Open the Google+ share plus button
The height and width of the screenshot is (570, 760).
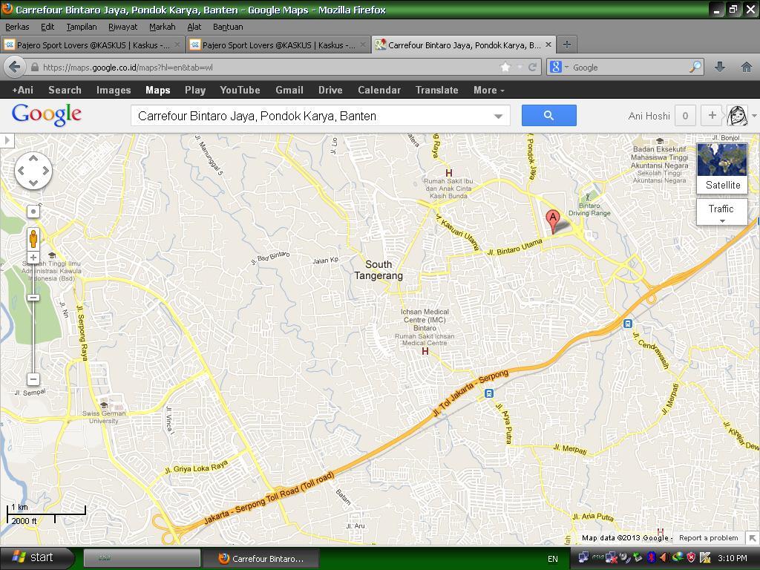[712, 115]
